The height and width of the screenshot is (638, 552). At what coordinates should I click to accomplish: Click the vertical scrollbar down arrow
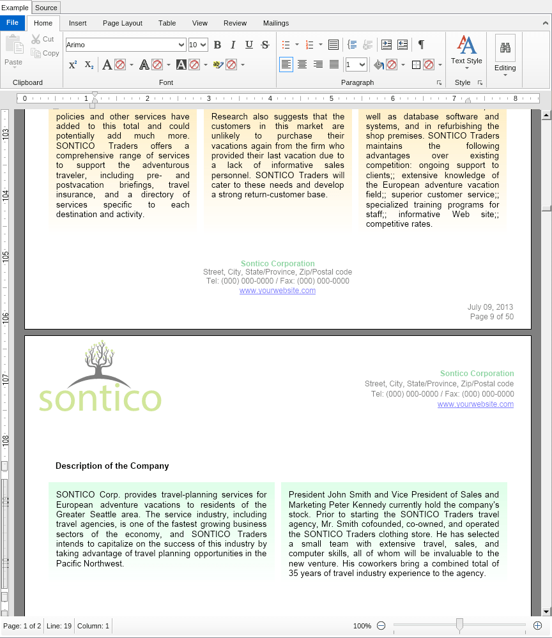[546, 611]
